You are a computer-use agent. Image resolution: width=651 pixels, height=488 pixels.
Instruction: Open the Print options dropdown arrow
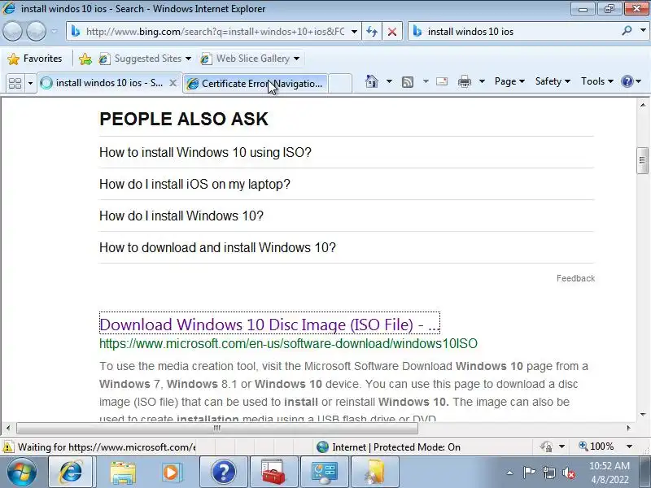[482, 81]
